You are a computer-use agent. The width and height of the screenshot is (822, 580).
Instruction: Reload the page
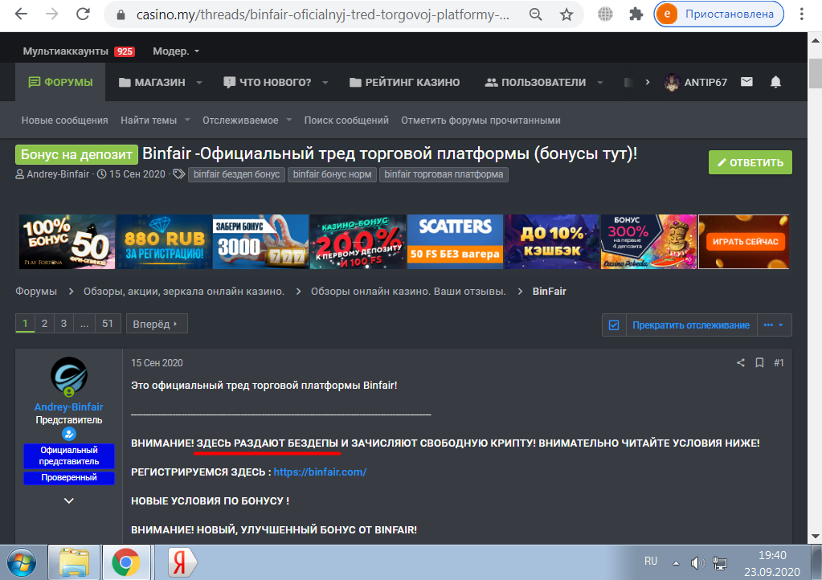(83, 14)
